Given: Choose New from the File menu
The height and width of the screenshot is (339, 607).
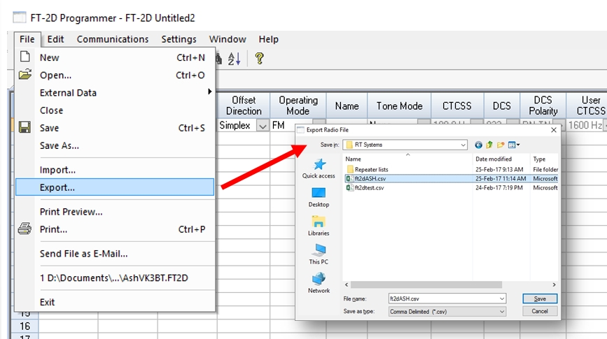Looking at the screenshot, I should tap(115, 57).
